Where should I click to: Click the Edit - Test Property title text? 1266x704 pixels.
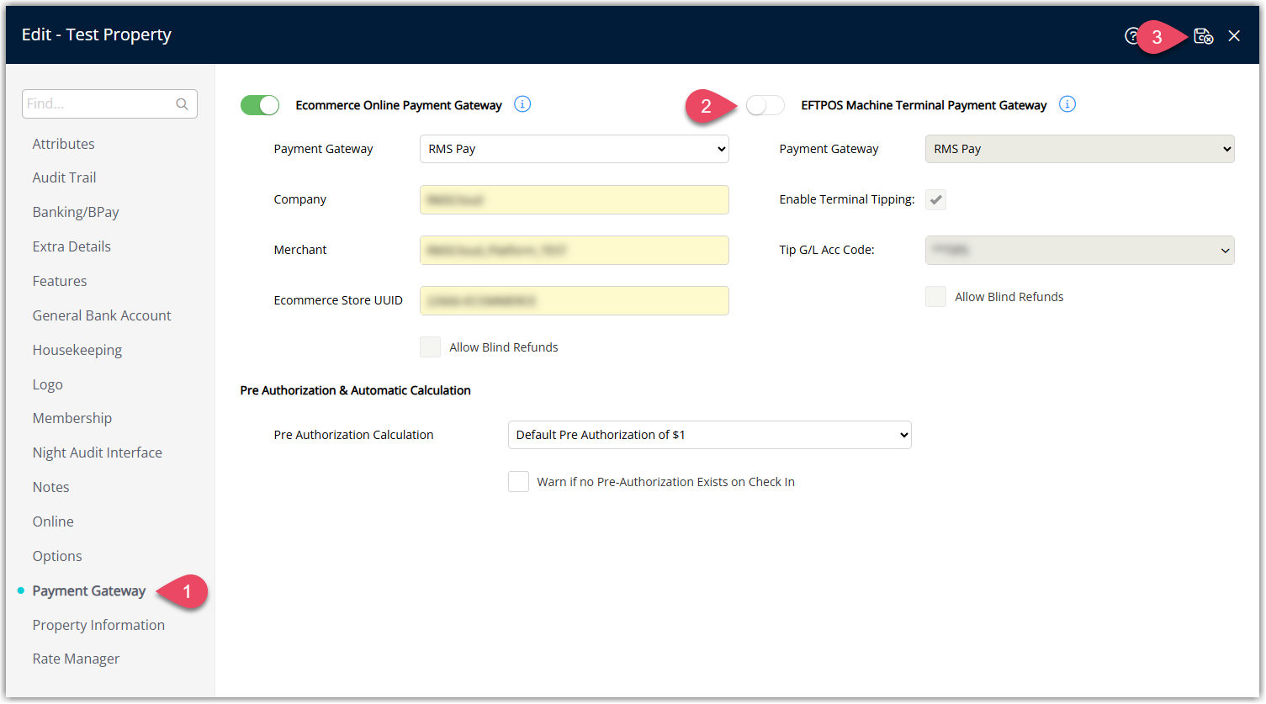click(97, 34)
